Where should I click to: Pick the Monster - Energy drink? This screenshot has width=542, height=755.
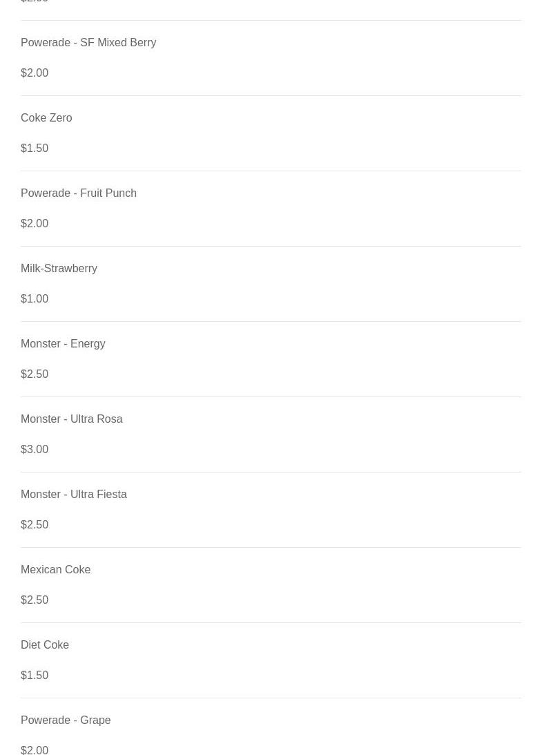[x=63, y=344]
